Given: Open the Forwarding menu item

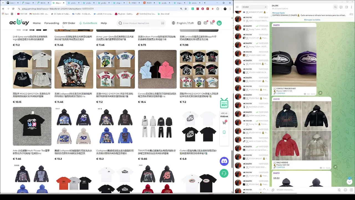Looking at the screenshot, I should [x=52, y=23].
